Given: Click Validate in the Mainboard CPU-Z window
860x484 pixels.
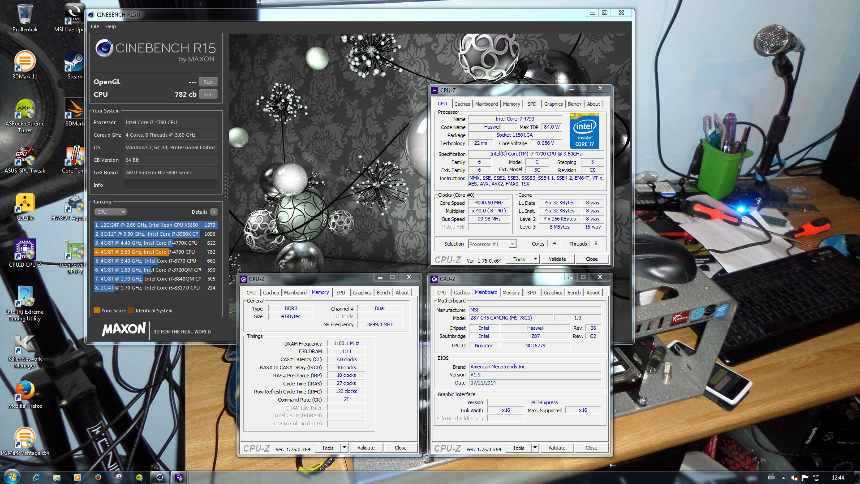Looking at the screenshot, I should click(557, 448).
